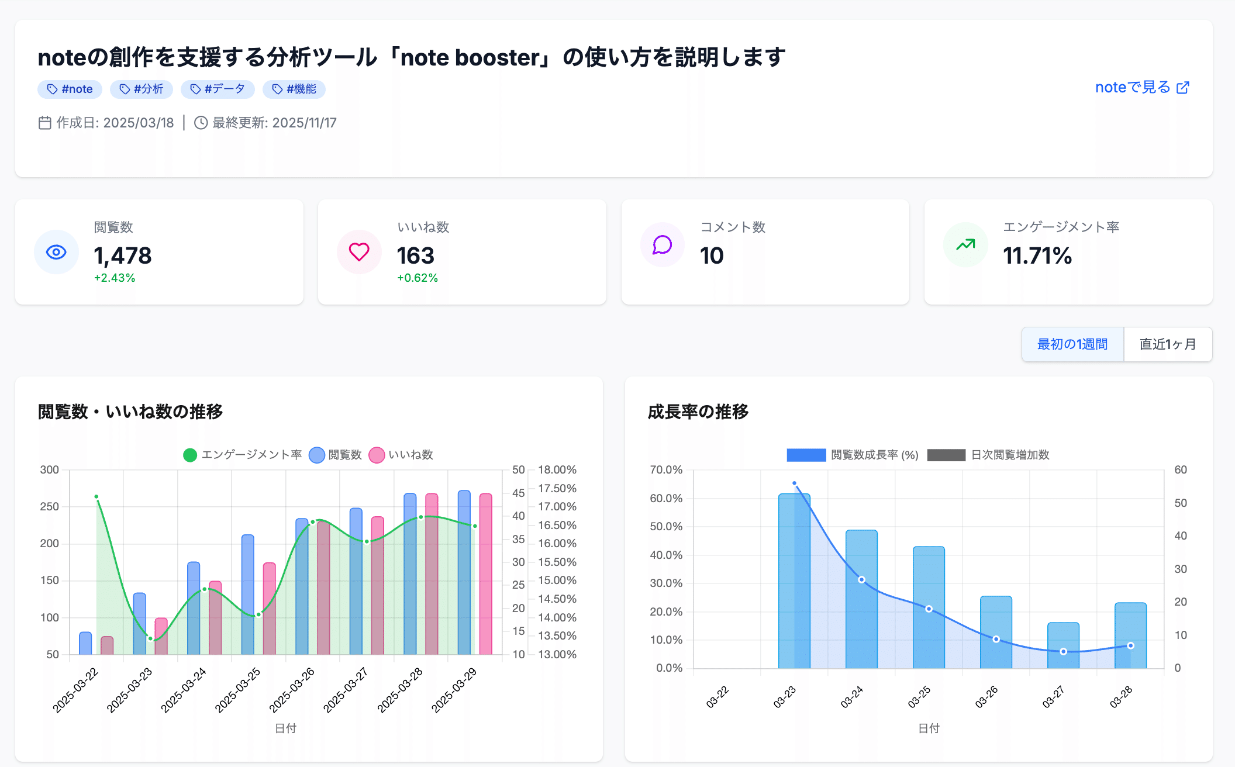Screen dimensions: 1235x767
Task: Click the 03-24 growth line data point
Action: click(x=861, y=580)
